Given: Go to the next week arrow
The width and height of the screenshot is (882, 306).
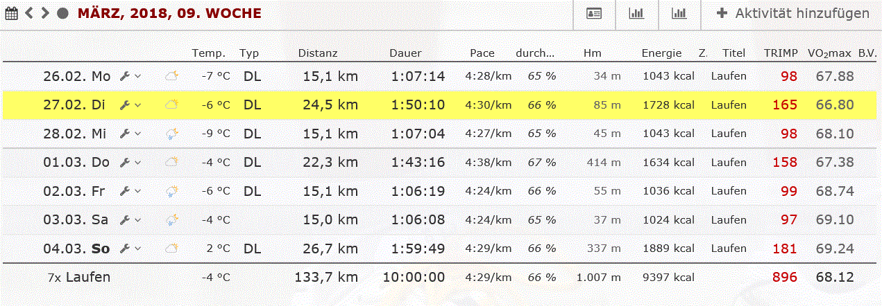Looking at the screenshot, I should pyautogui.click(x=45, y=14).
